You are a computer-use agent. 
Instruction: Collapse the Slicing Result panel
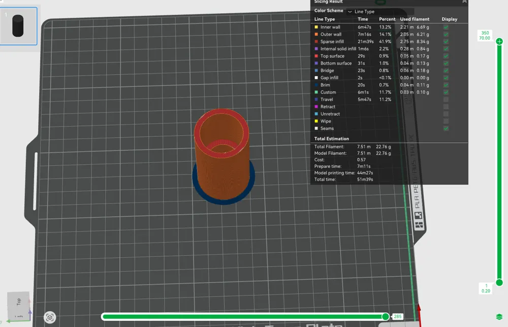pyautogui.click(x=464, y=2)
